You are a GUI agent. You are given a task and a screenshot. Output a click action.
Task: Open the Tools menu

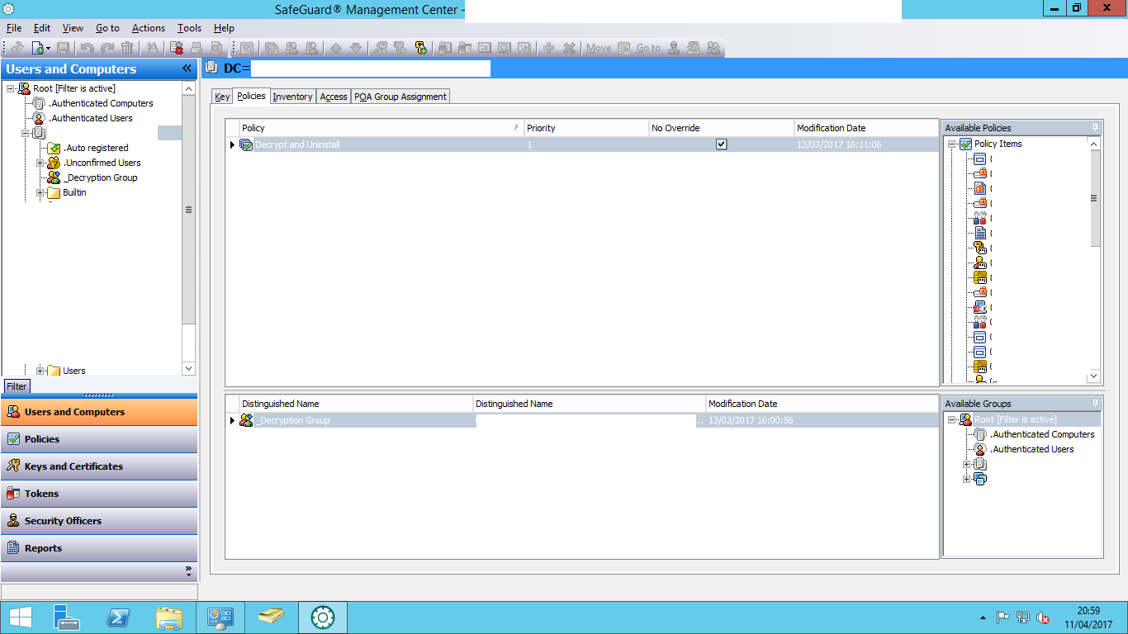(189, 28)
